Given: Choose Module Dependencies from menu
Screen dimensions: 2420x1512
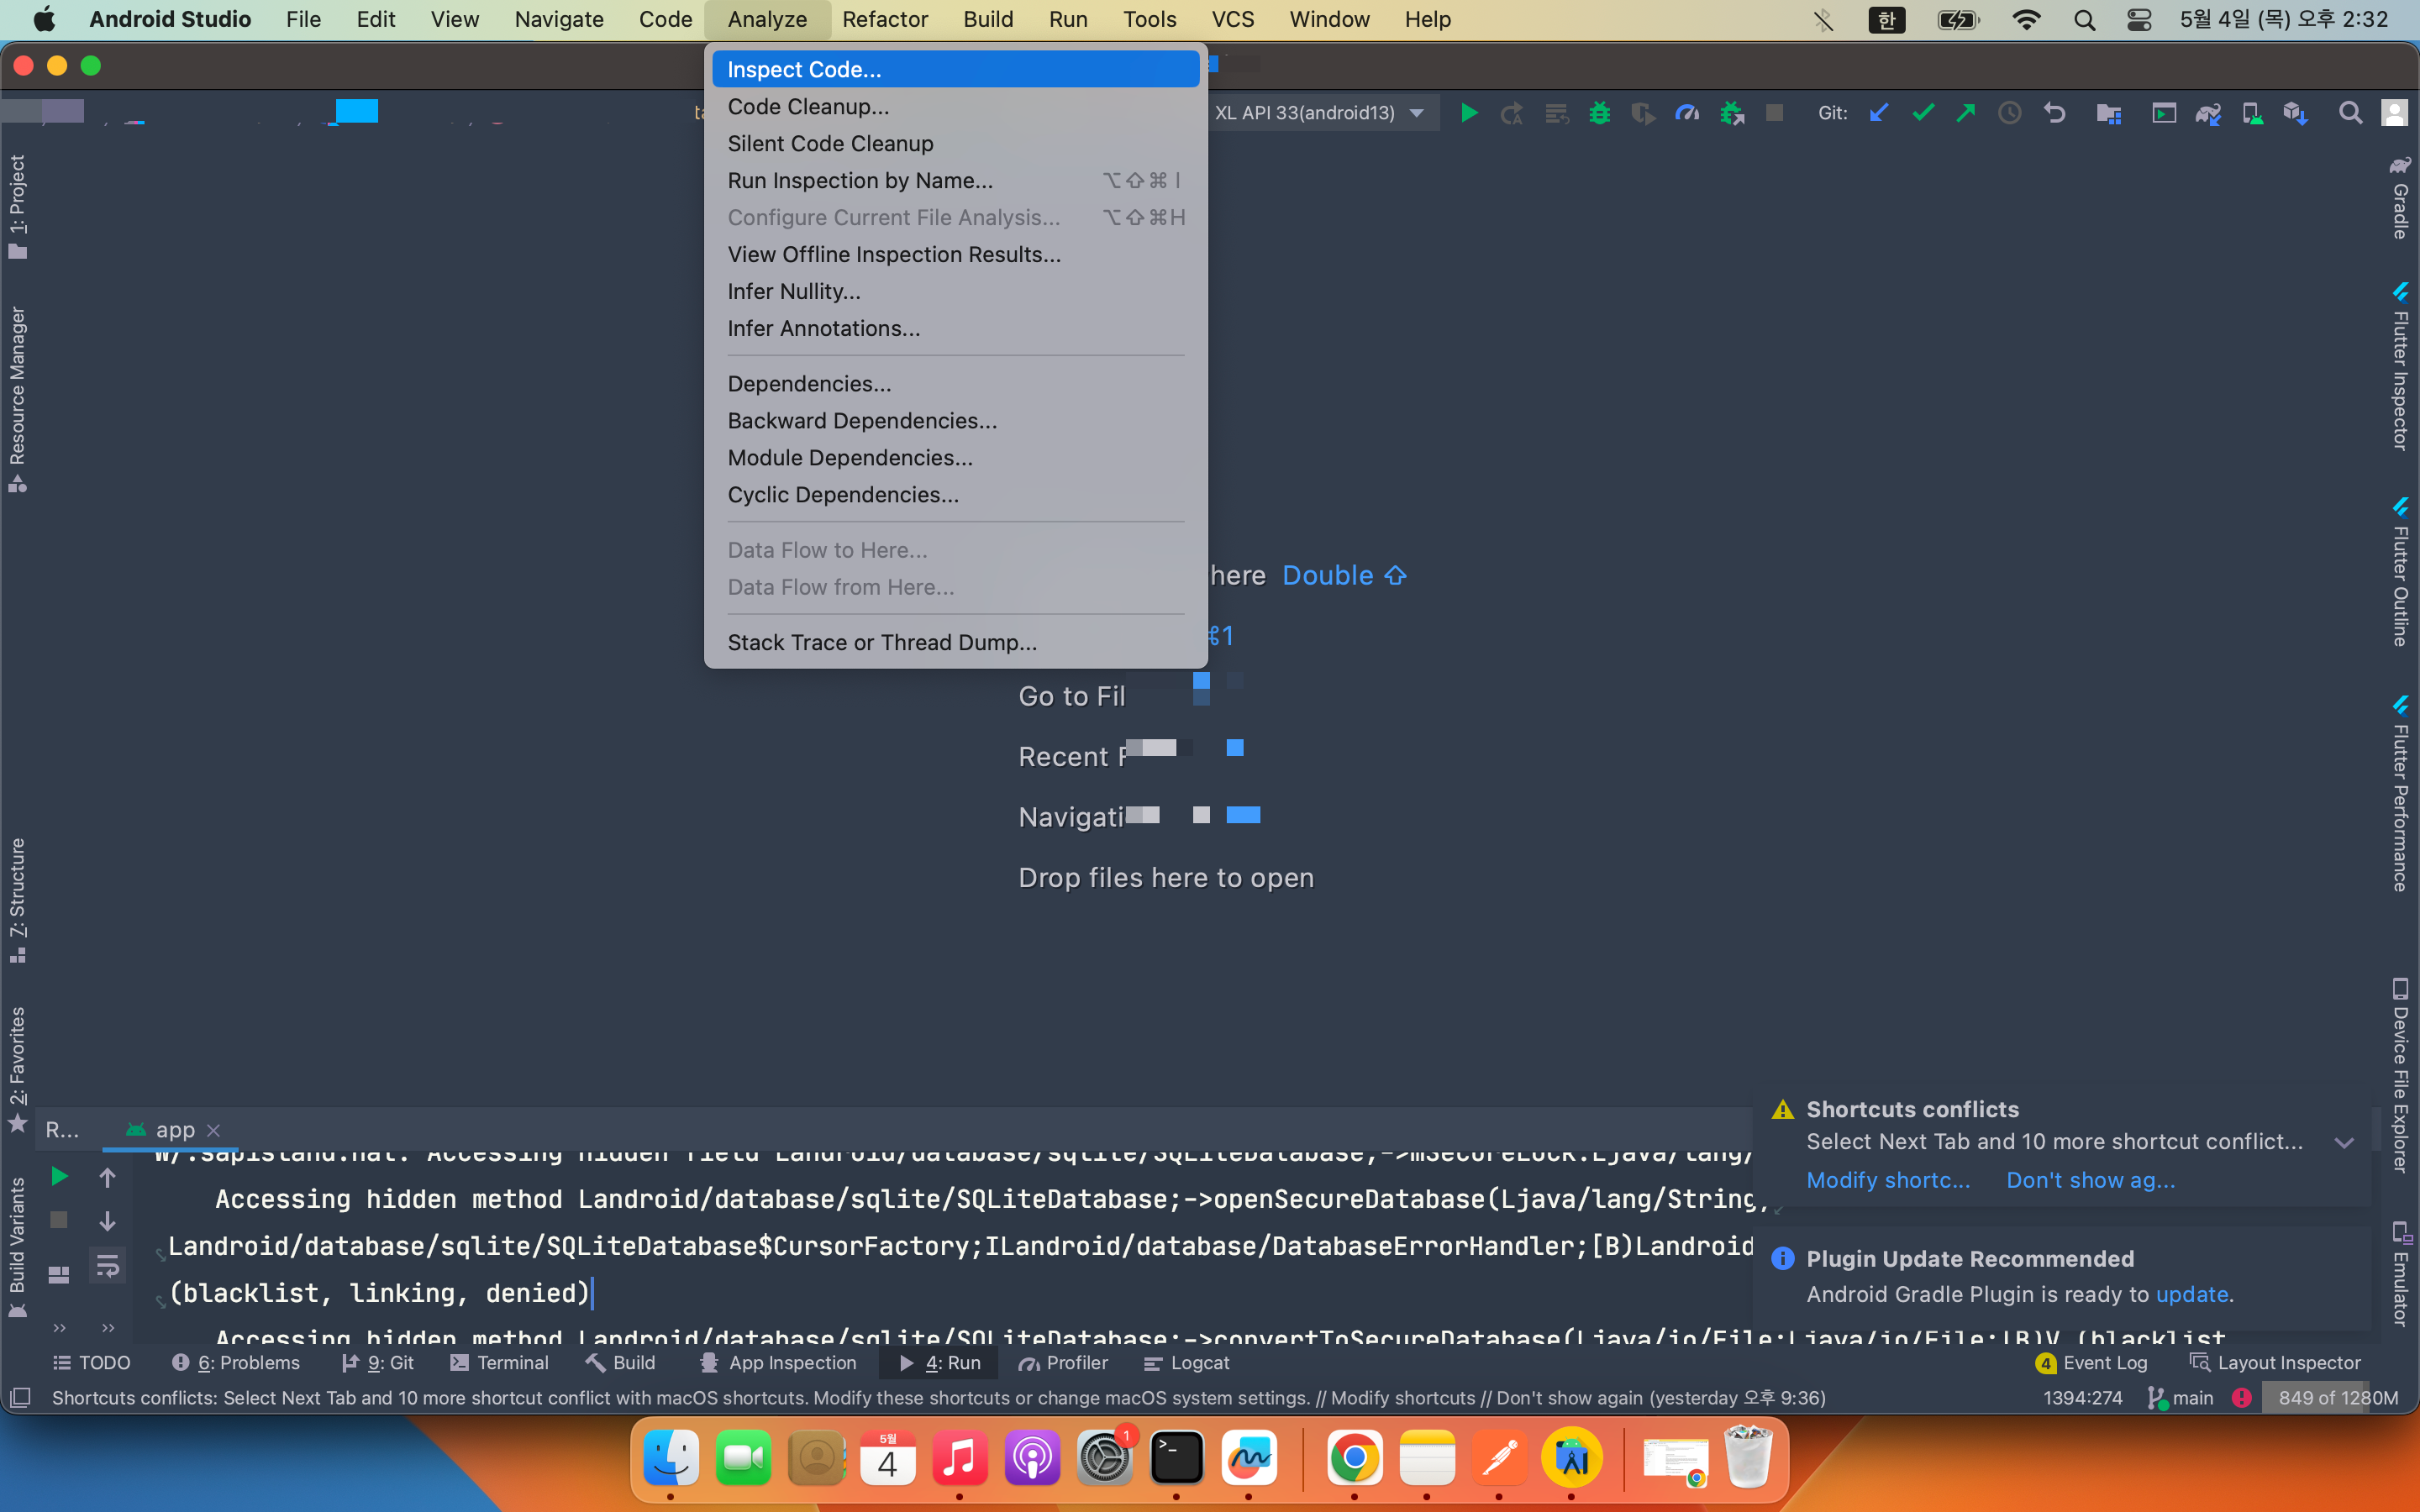Looking at the screenshot, I should 849,457.
